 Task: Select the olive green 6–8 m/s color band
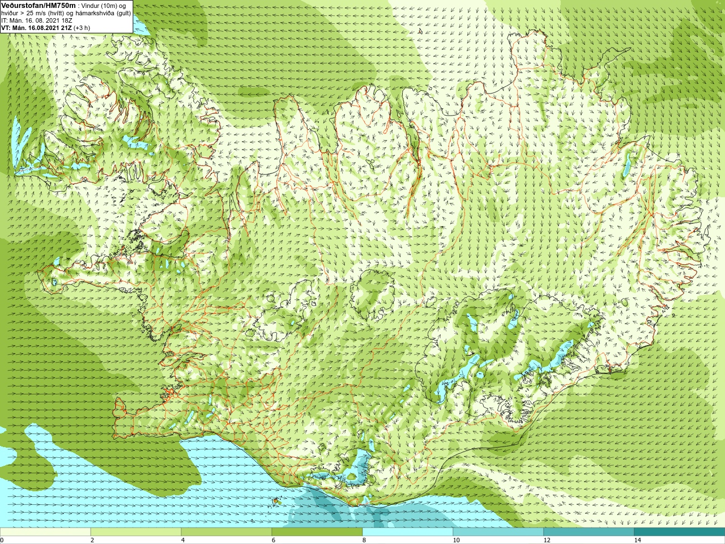click(x=317, y=532)
